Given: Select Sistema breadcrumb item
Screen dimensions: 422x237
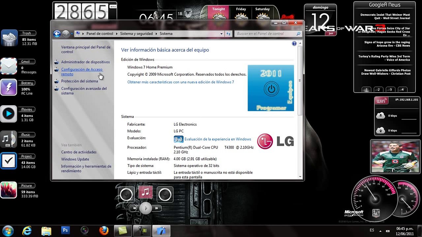Looking at the screenshot, I should pyautogui.click(x=166, y=34).
